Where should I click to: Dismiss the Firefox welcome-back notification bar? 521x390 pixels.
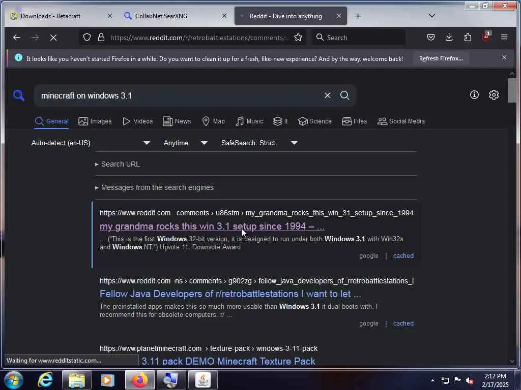(504, 58)
